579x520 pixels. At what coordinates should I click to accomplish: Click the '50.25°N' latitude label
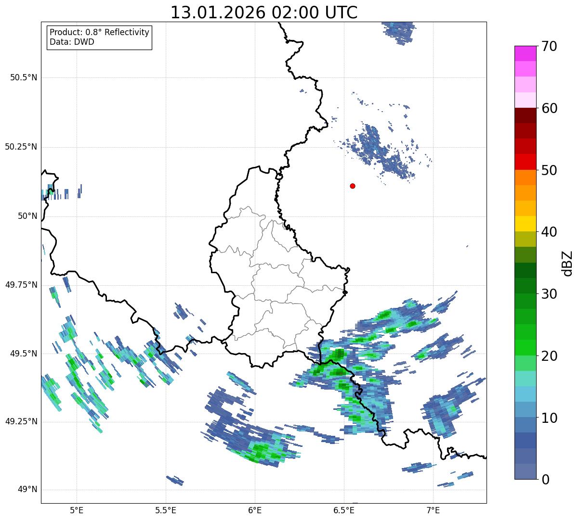coord(21,147)
